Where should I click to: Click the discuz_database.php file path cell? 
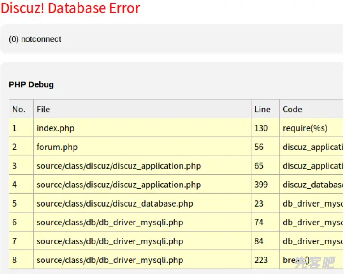pos(115,203)
